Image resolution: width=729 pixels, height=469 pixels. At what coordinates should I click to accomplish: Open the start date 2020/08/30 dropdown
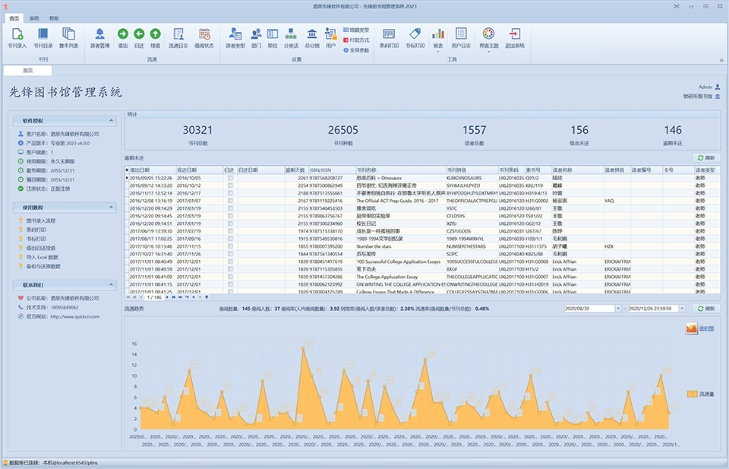(618, 309)
